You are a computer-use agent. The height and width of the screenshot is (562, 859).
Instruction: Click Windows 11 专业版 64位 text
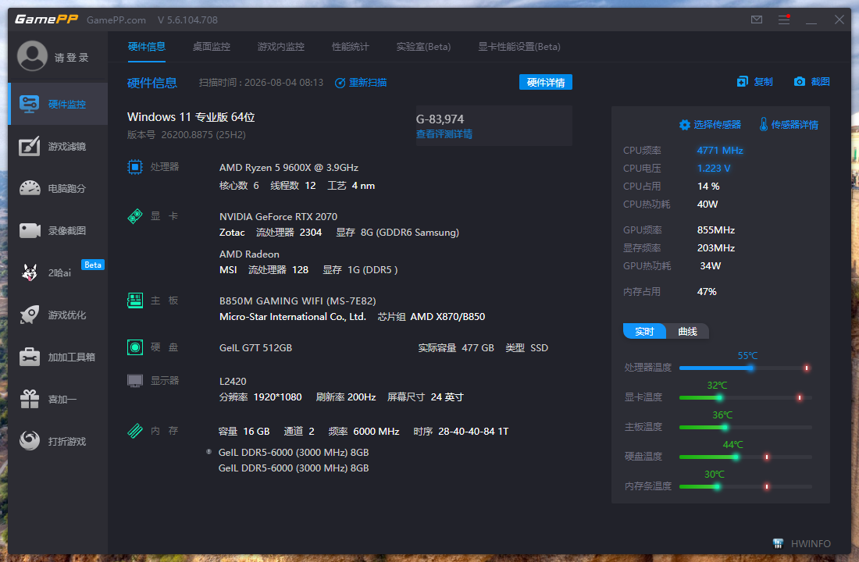click(191, 116)
